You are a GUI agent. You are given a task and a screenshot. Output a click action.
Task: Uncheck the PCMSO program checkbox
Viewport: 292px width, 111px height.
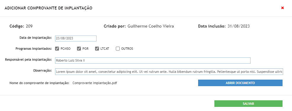57,49
